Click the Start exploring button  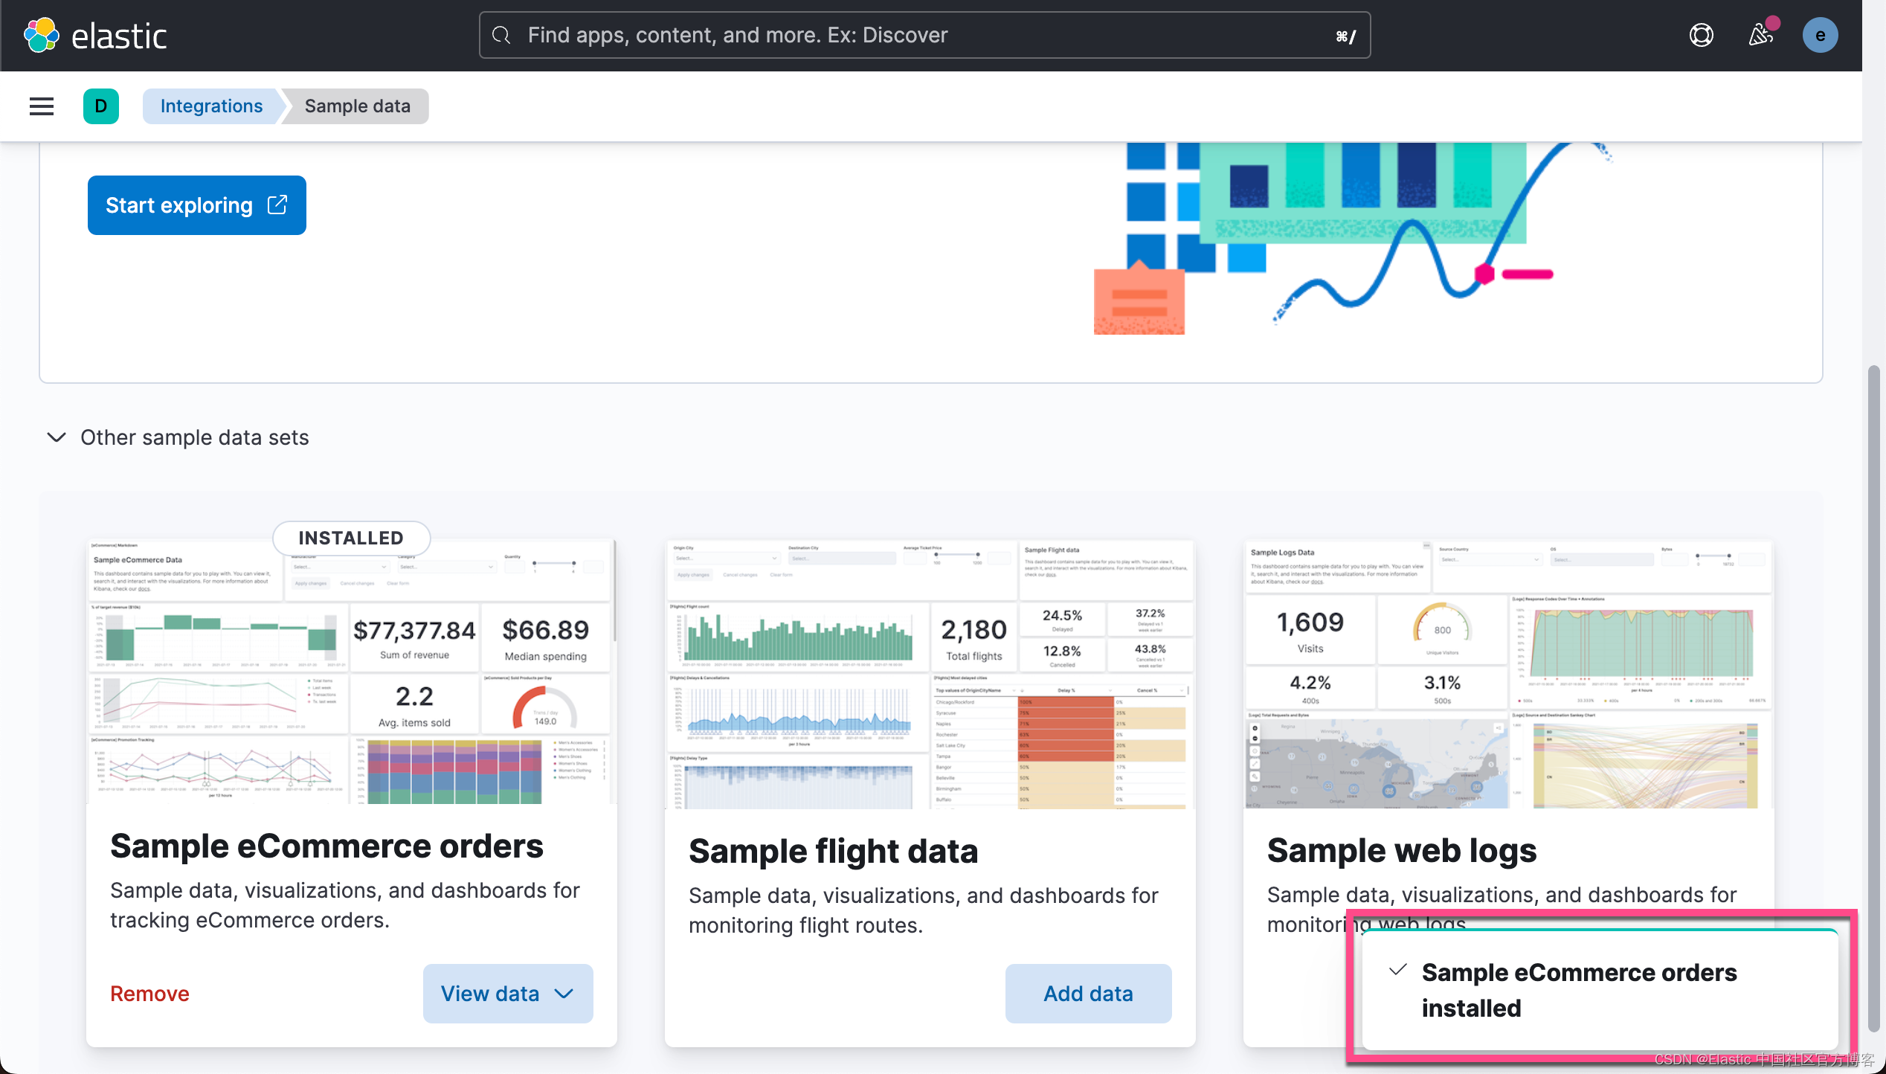196,205
